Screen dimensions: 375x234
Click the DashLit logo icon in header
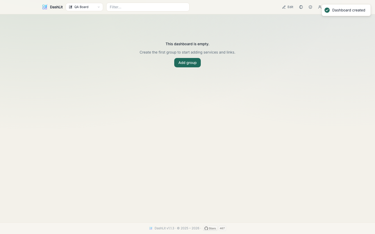pyautogui.click(x=45, y=7)
